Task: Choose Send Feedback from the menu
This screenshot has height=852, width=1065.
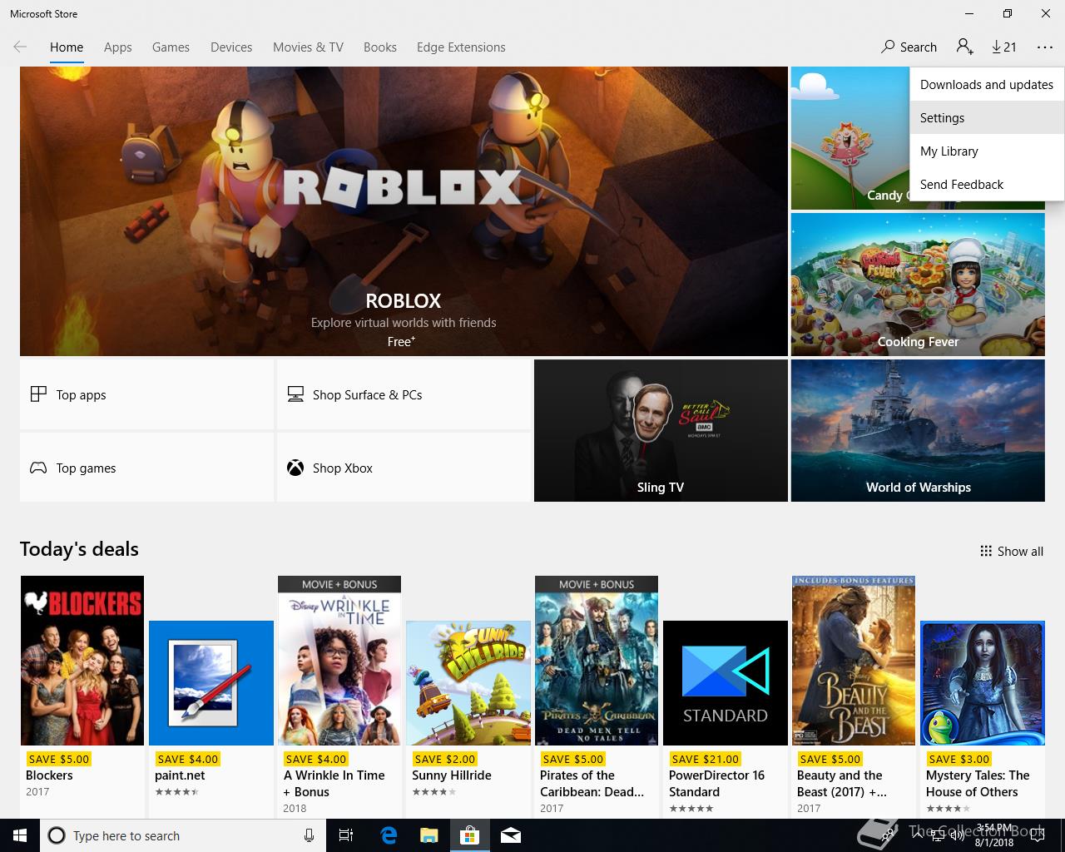Action: (x=987, y=185)
